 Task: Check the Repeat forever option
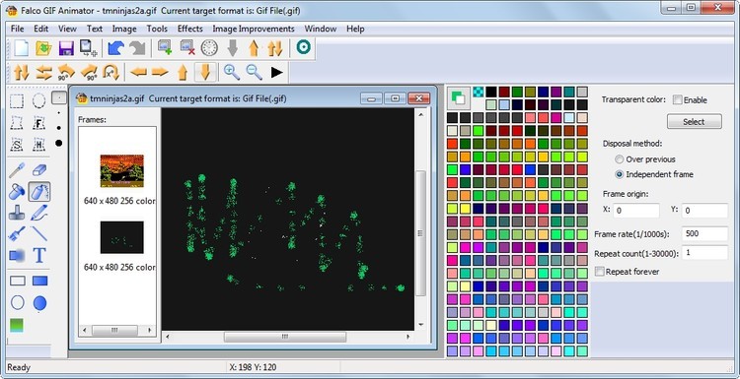[599, 272]
